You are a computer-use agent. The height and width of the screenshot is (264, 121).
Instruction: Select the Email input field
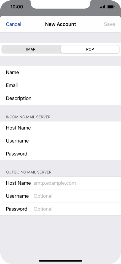[60, 85]
